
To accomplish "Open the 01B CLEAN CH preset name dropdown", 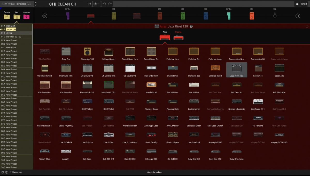I will [x=63, y=4].
